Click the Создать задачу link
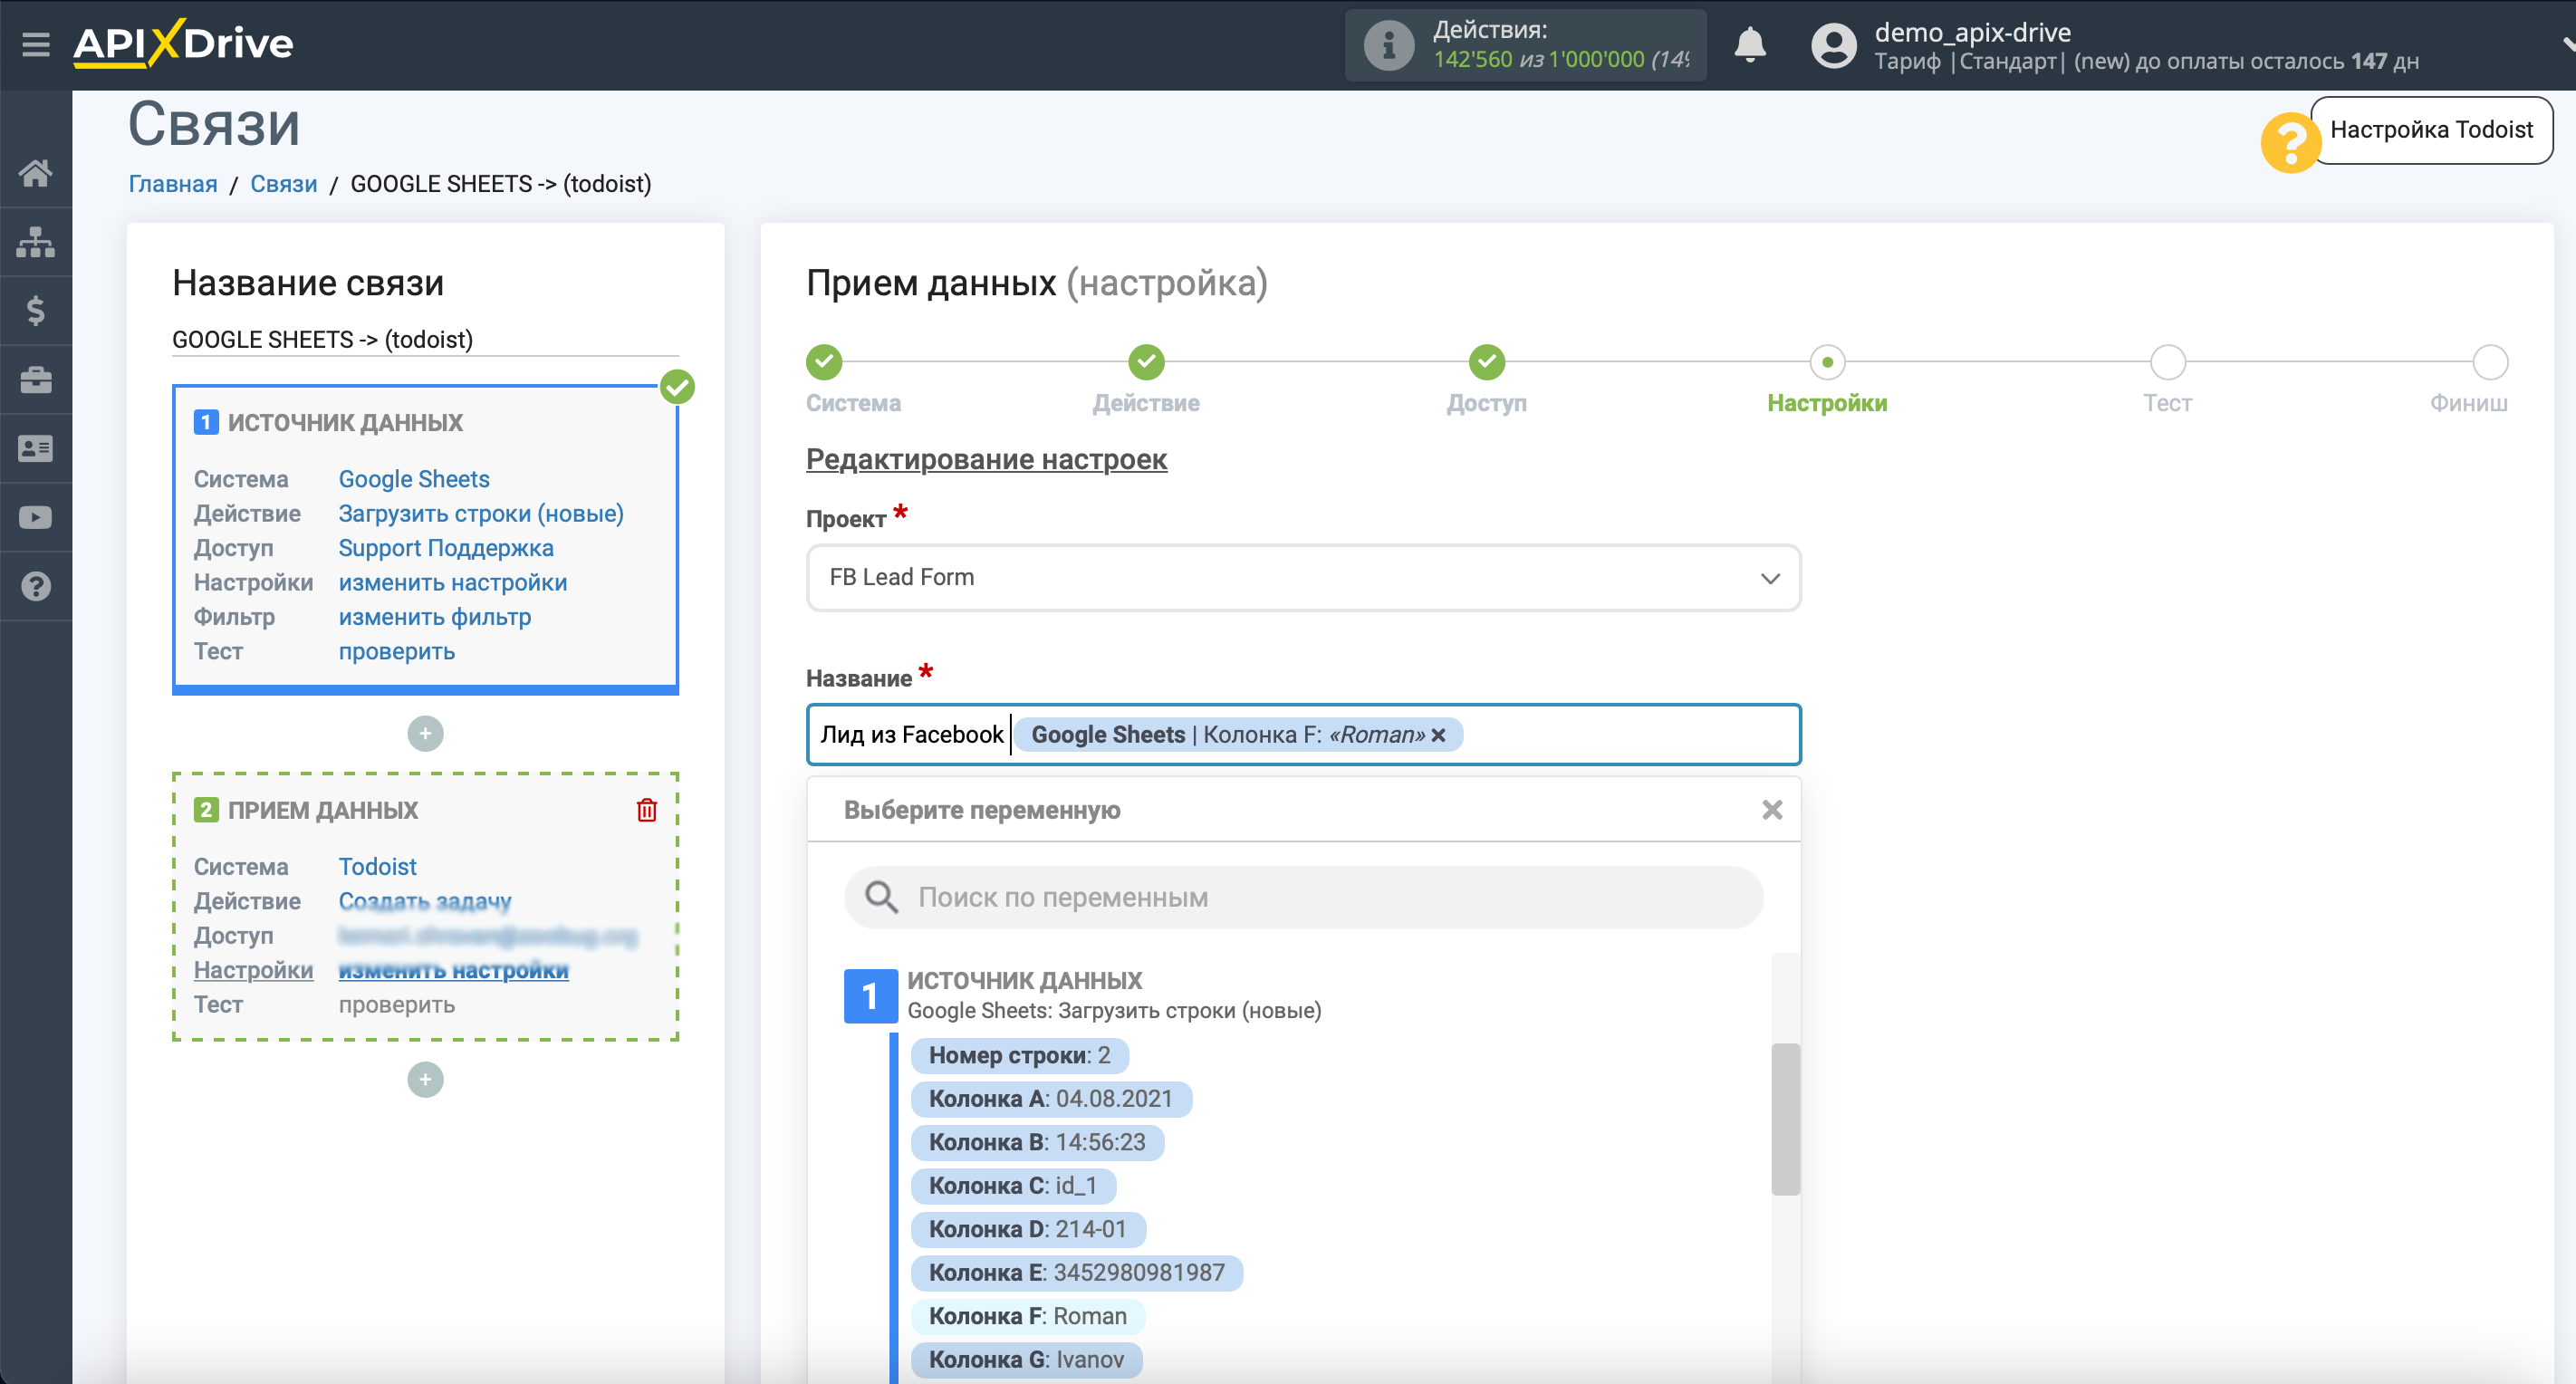 click(x=425, y=901)
